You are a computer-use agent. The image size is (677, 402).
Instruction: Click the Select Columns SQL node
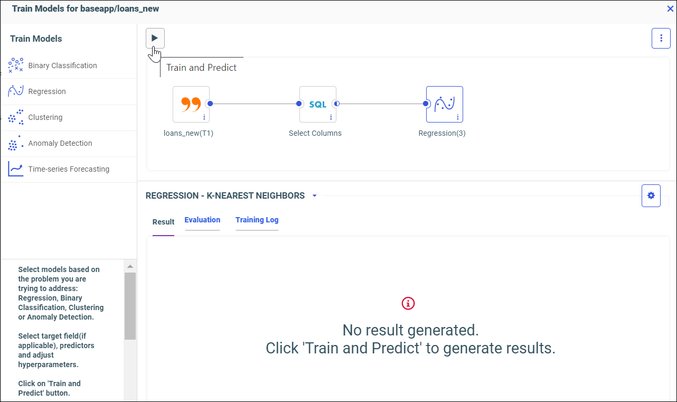[x=317, y=104]
